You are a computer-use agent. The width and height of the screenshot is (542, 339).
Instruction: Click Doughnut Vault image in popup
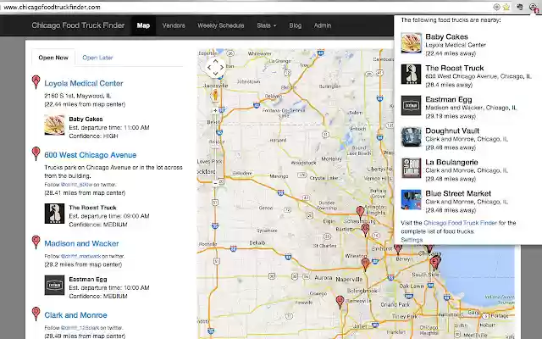(411, 137)
